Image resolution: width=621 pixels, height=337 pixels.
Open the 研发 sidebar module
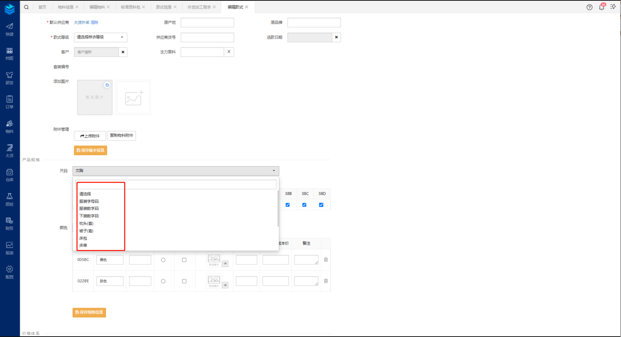pos(9,78)
